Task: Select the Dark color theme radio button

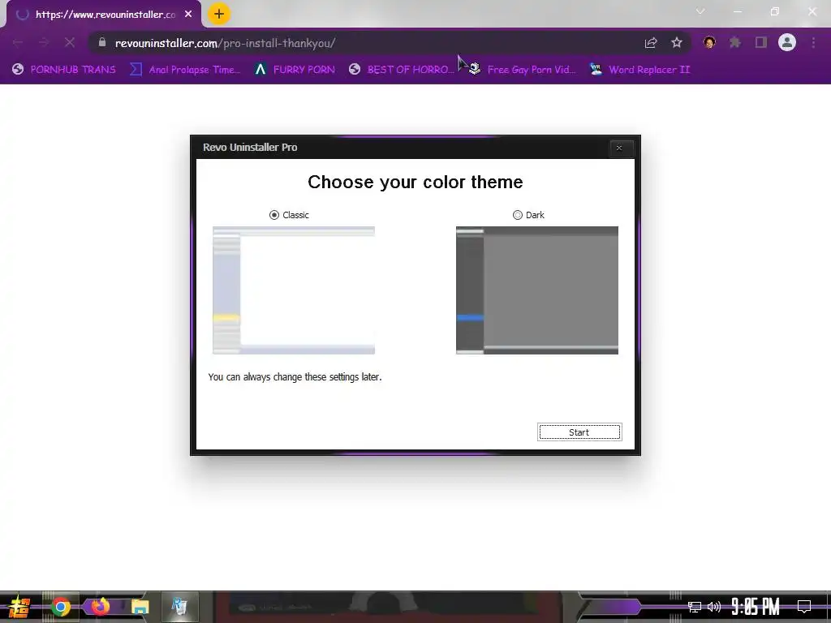Action: click(517, 214)
